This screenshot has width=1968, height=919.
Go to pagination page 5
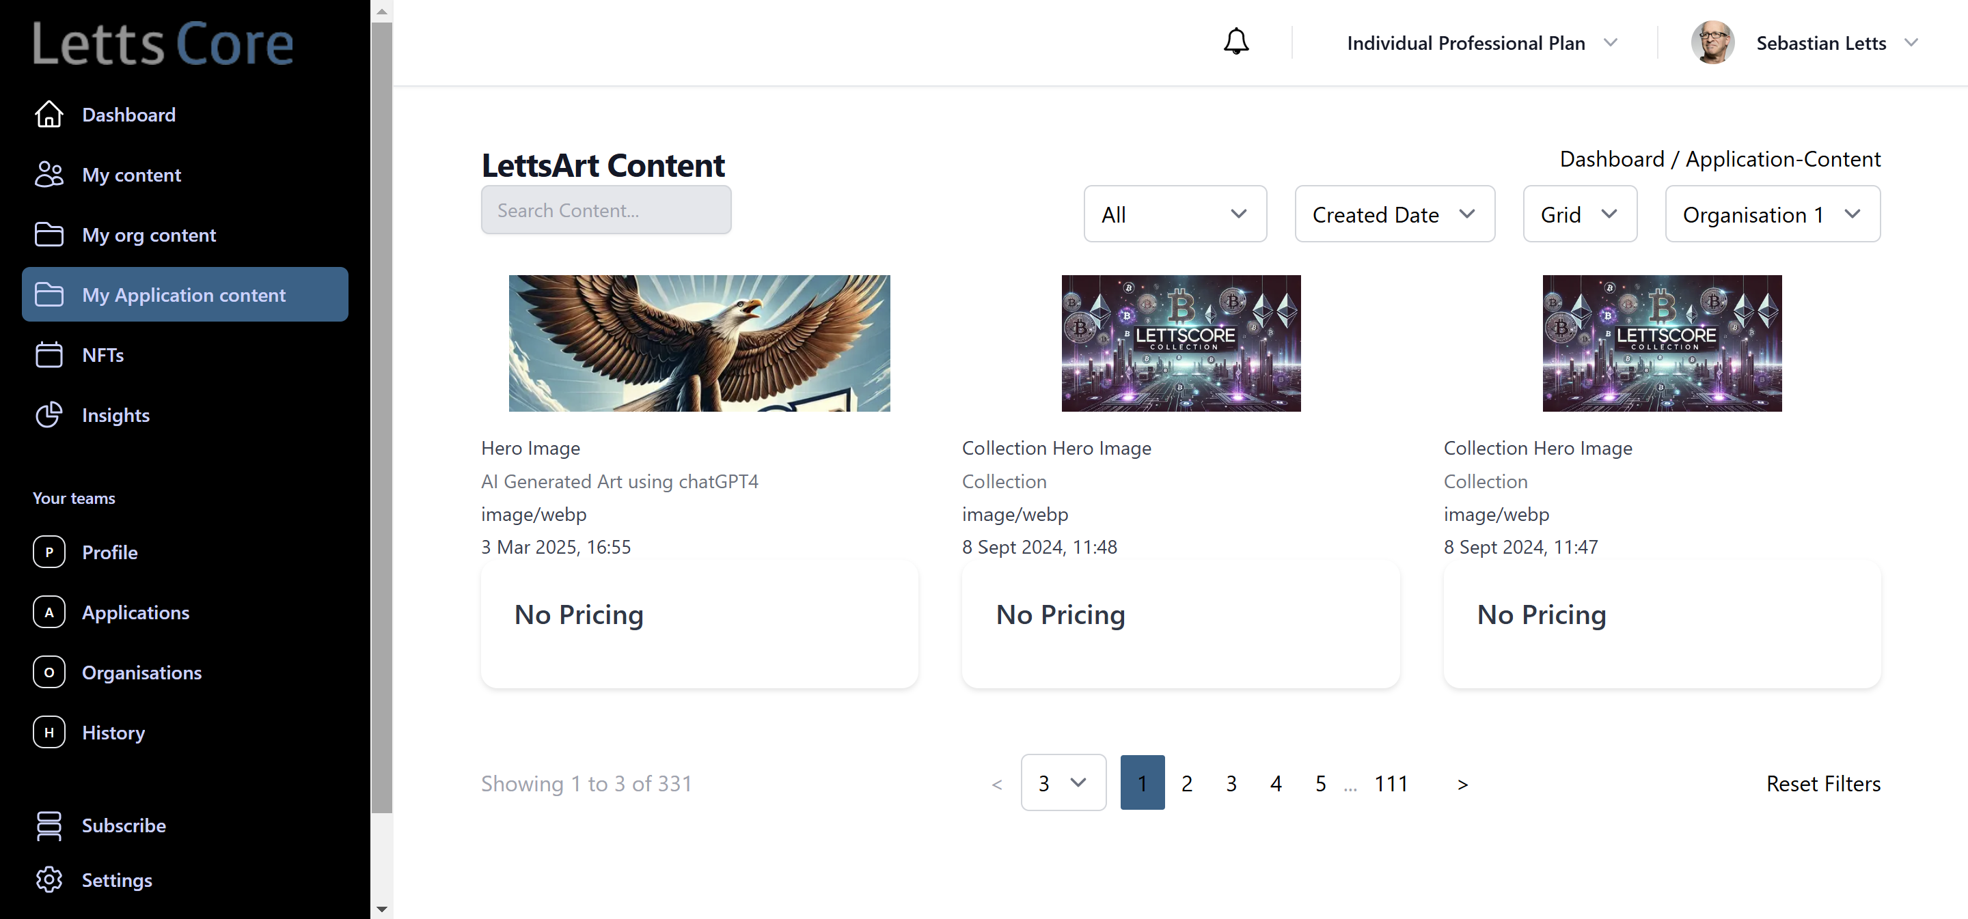[1320, 783]
